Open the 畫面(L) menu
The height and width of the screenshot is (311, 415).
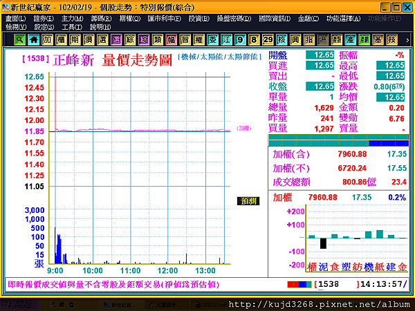click(x=16, y=19)
